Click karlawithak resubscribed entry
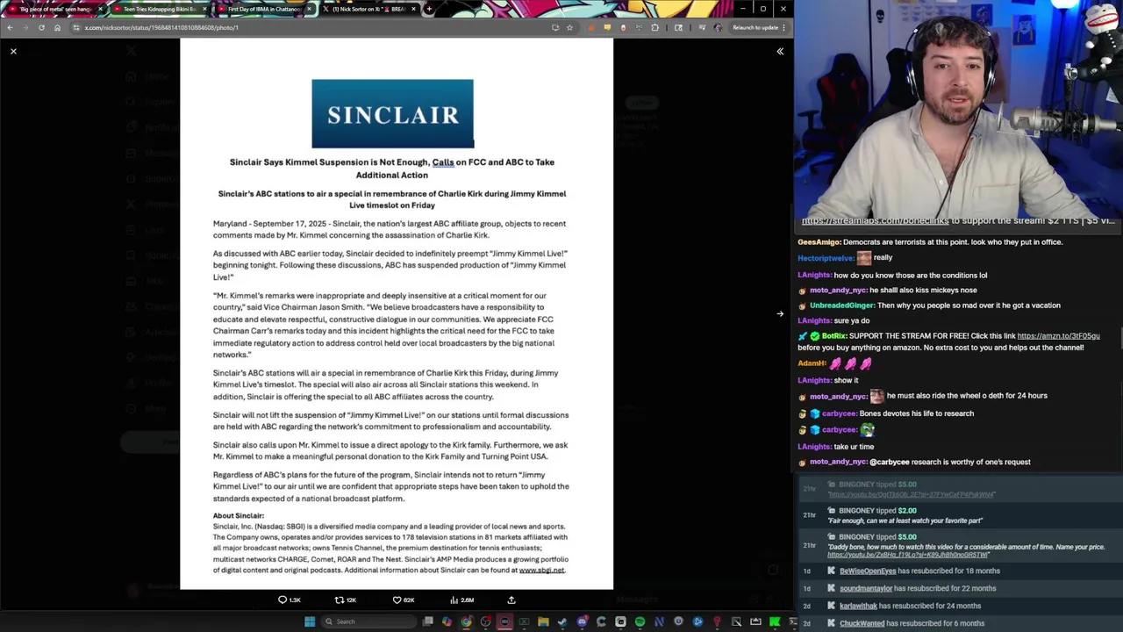The height and width of the screenshot is (632, 1123). [x=960, y=606]
